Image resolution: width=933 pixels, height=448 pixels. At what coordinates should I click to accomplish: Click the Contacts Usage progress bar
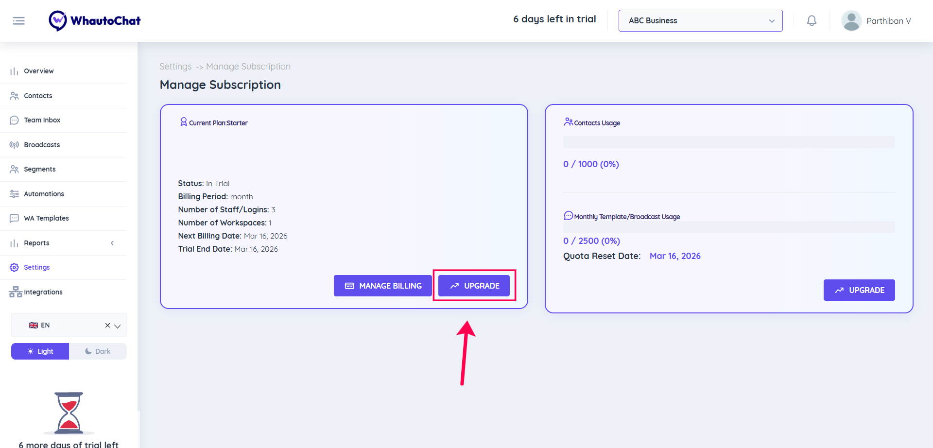point(729,142)
